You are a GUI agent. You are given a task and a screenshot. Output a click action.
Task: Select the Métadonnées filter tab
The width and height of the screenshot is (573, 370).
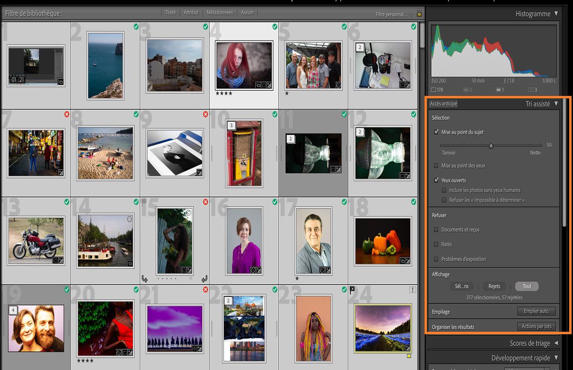tap(219, 12)
